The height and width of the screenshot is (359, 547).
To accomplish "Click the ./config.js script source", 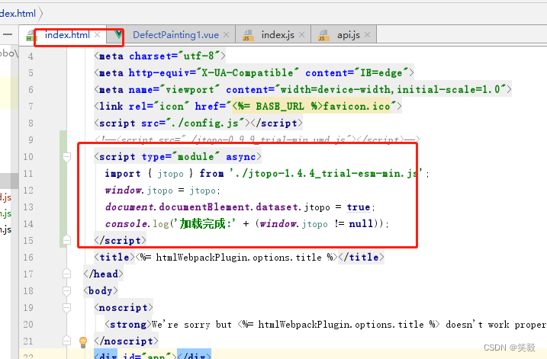I will tap(204, 123).
